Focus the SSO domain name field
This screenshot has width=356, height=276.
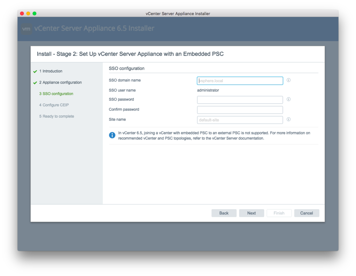(240, 81)
